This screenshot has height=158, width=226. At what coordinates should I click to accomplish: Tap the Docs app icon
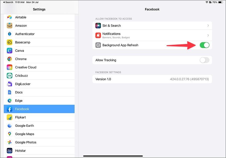click(x=10, y=92)
